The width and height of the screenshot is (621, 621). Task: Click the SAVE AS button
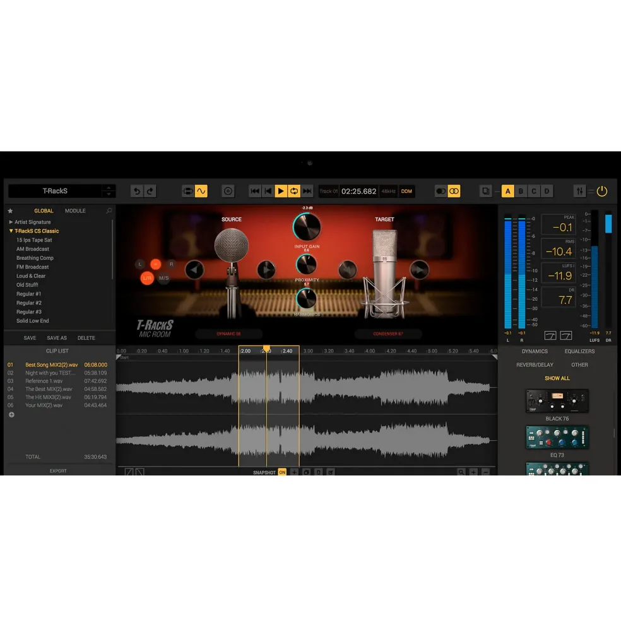57,338
